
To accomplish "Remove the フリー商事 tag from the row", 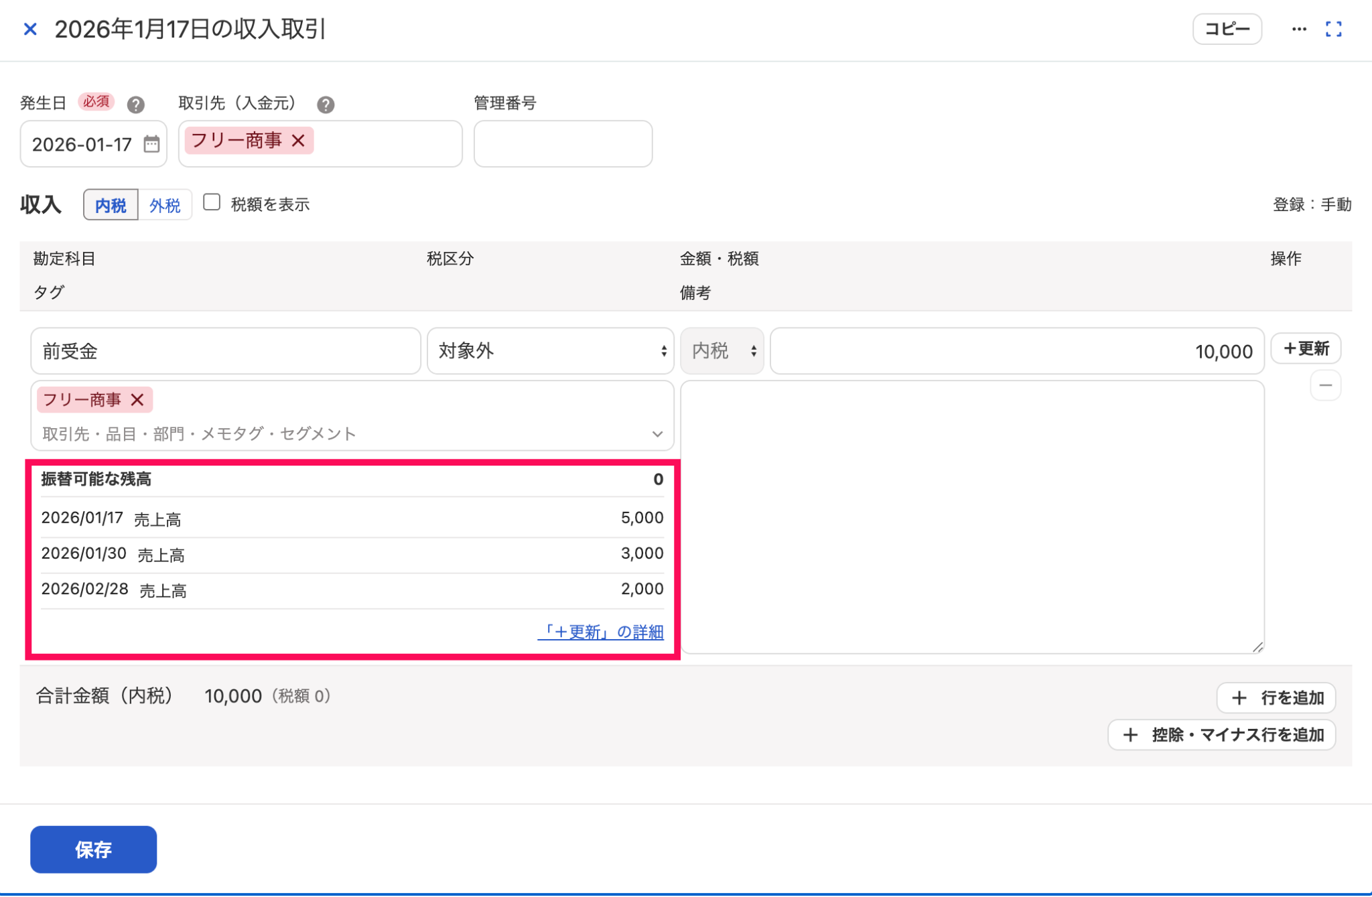I will (137, 400).
